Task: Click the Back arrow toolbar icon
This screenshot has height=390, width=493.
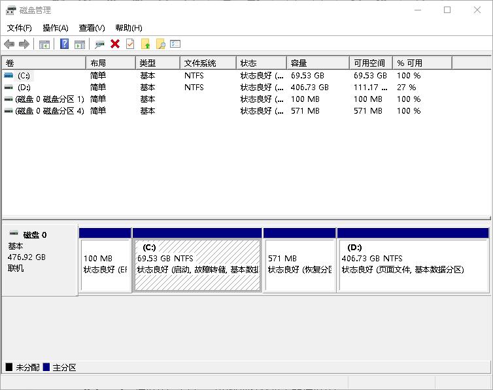Action: 9,44
